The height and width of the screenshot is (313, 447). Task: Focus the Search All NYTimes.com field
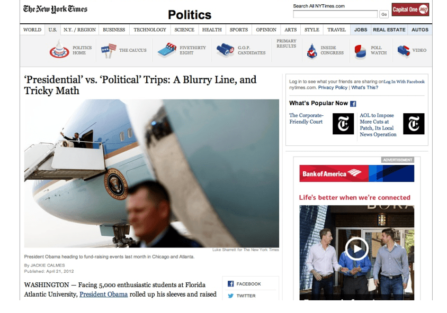pos(335,14)
